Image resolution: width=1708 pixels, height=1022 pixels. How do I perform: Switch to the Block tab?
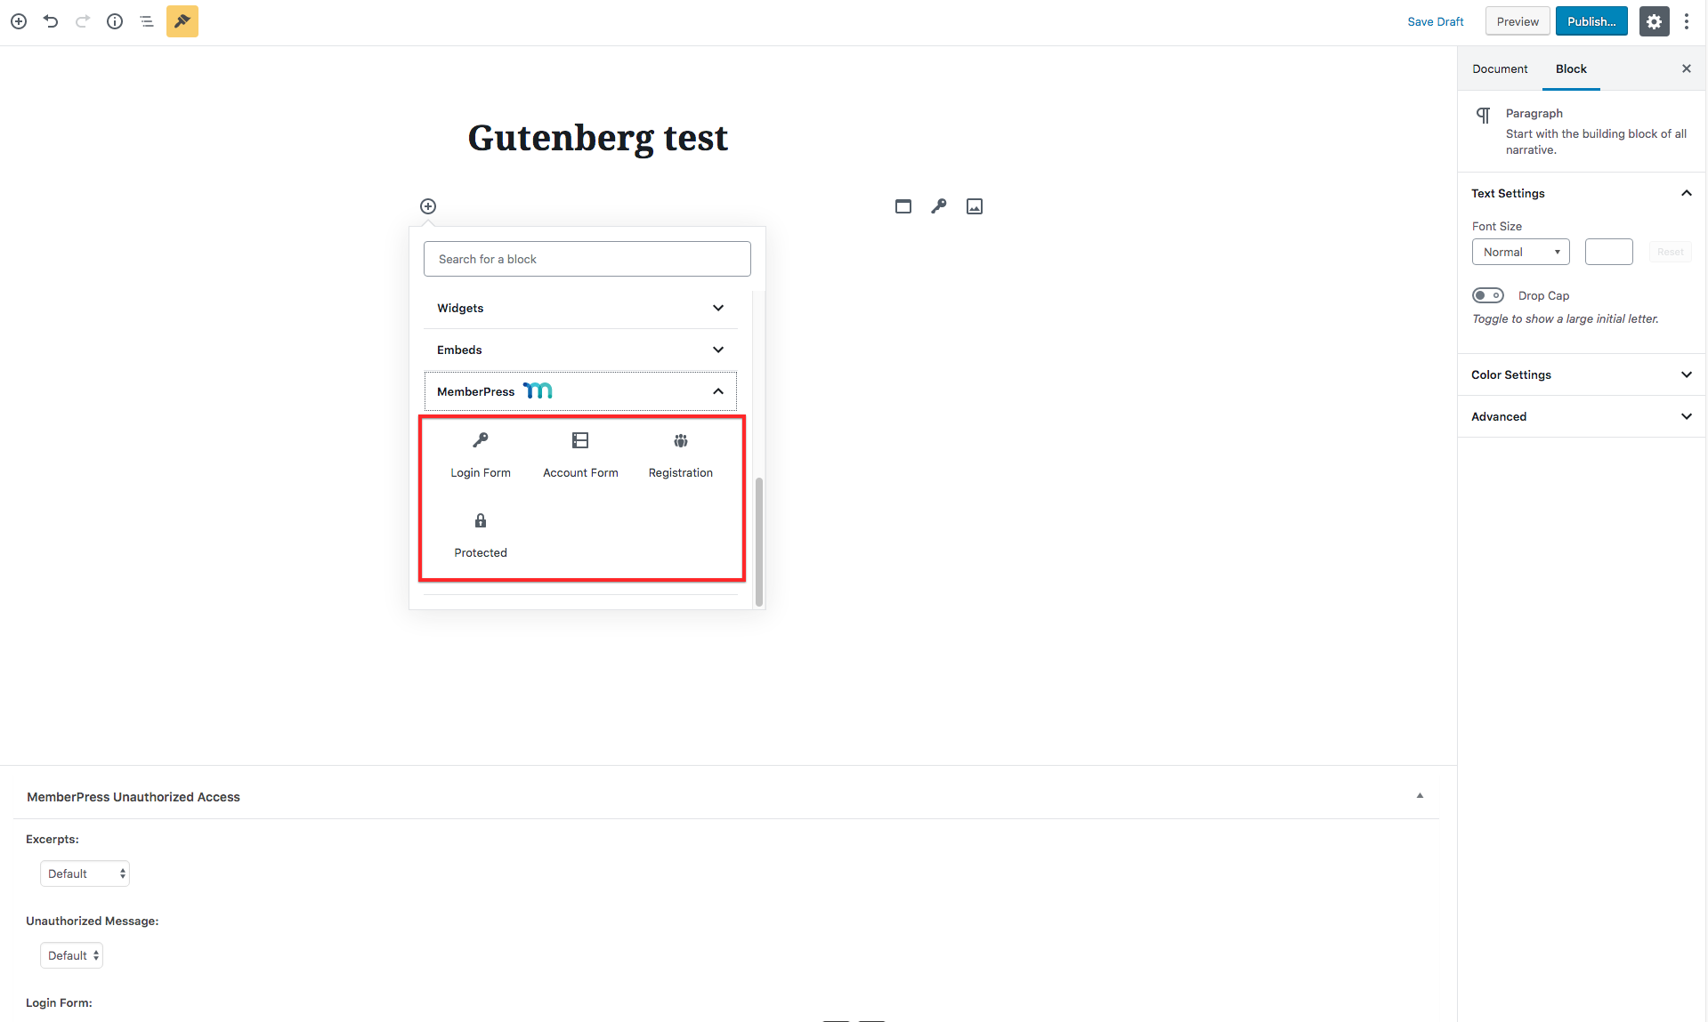tap(1571, 68)
